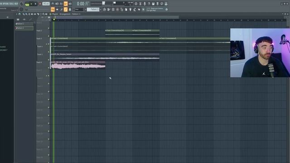Select Pattern 3 in the picker list

(24, 28)
